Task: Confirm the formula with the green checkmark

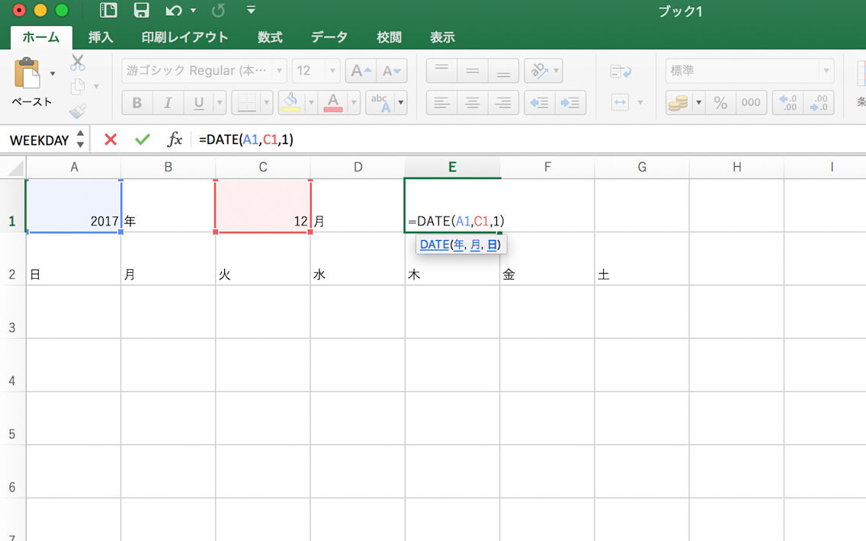Action: [x=142, y=140]
